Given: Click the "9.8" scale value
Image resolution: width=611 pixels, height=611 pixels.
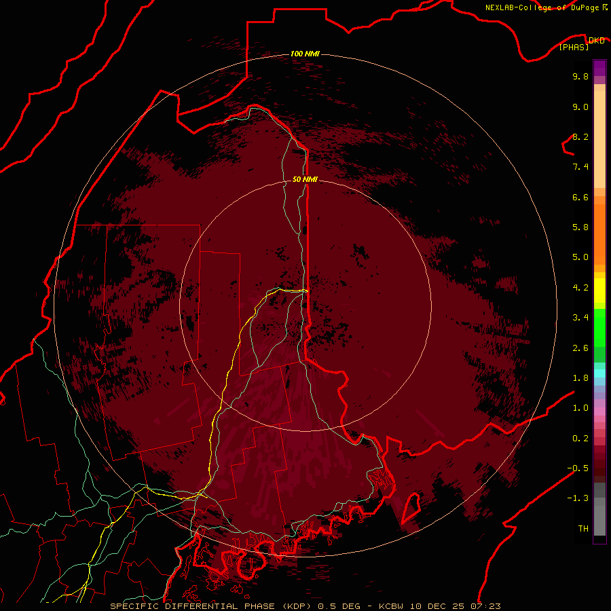Looking at the screenshot, I should click(580, 76).
